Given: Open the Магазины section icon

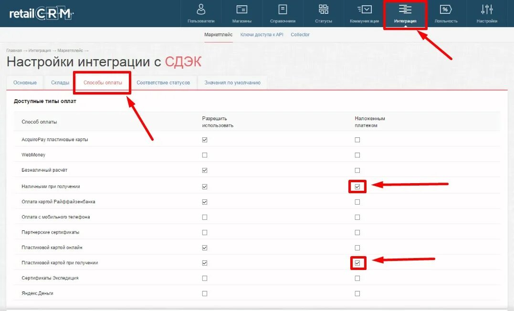Looking at the screenshot, I should click(242, 10).
